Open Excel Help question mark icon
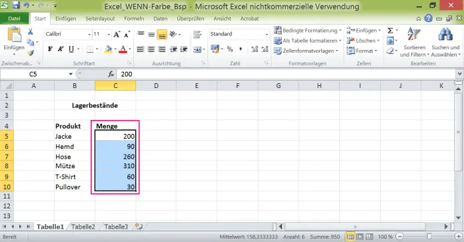The image size is (464, 242). coord(428,19)
